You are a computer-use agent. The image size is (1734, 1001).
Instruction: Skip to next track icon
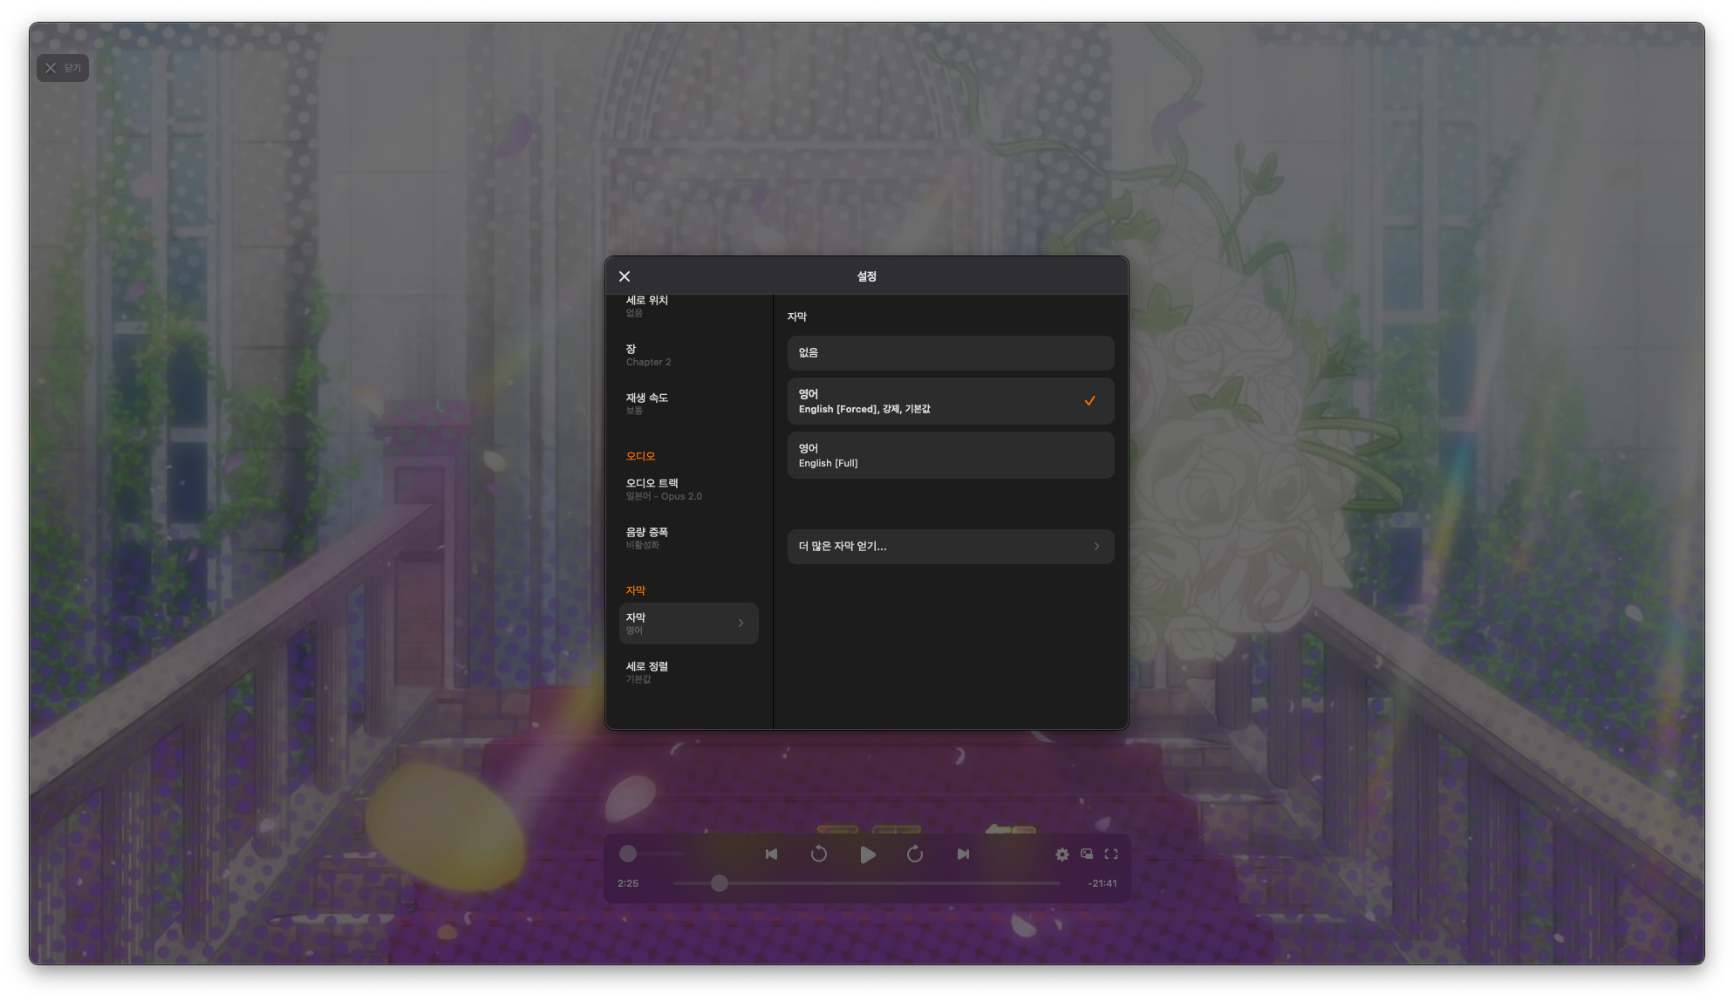963,855
